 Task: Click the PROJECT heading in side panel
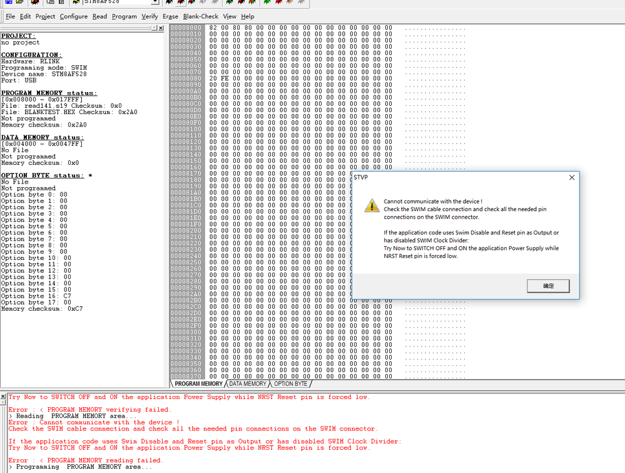point(18,36)
